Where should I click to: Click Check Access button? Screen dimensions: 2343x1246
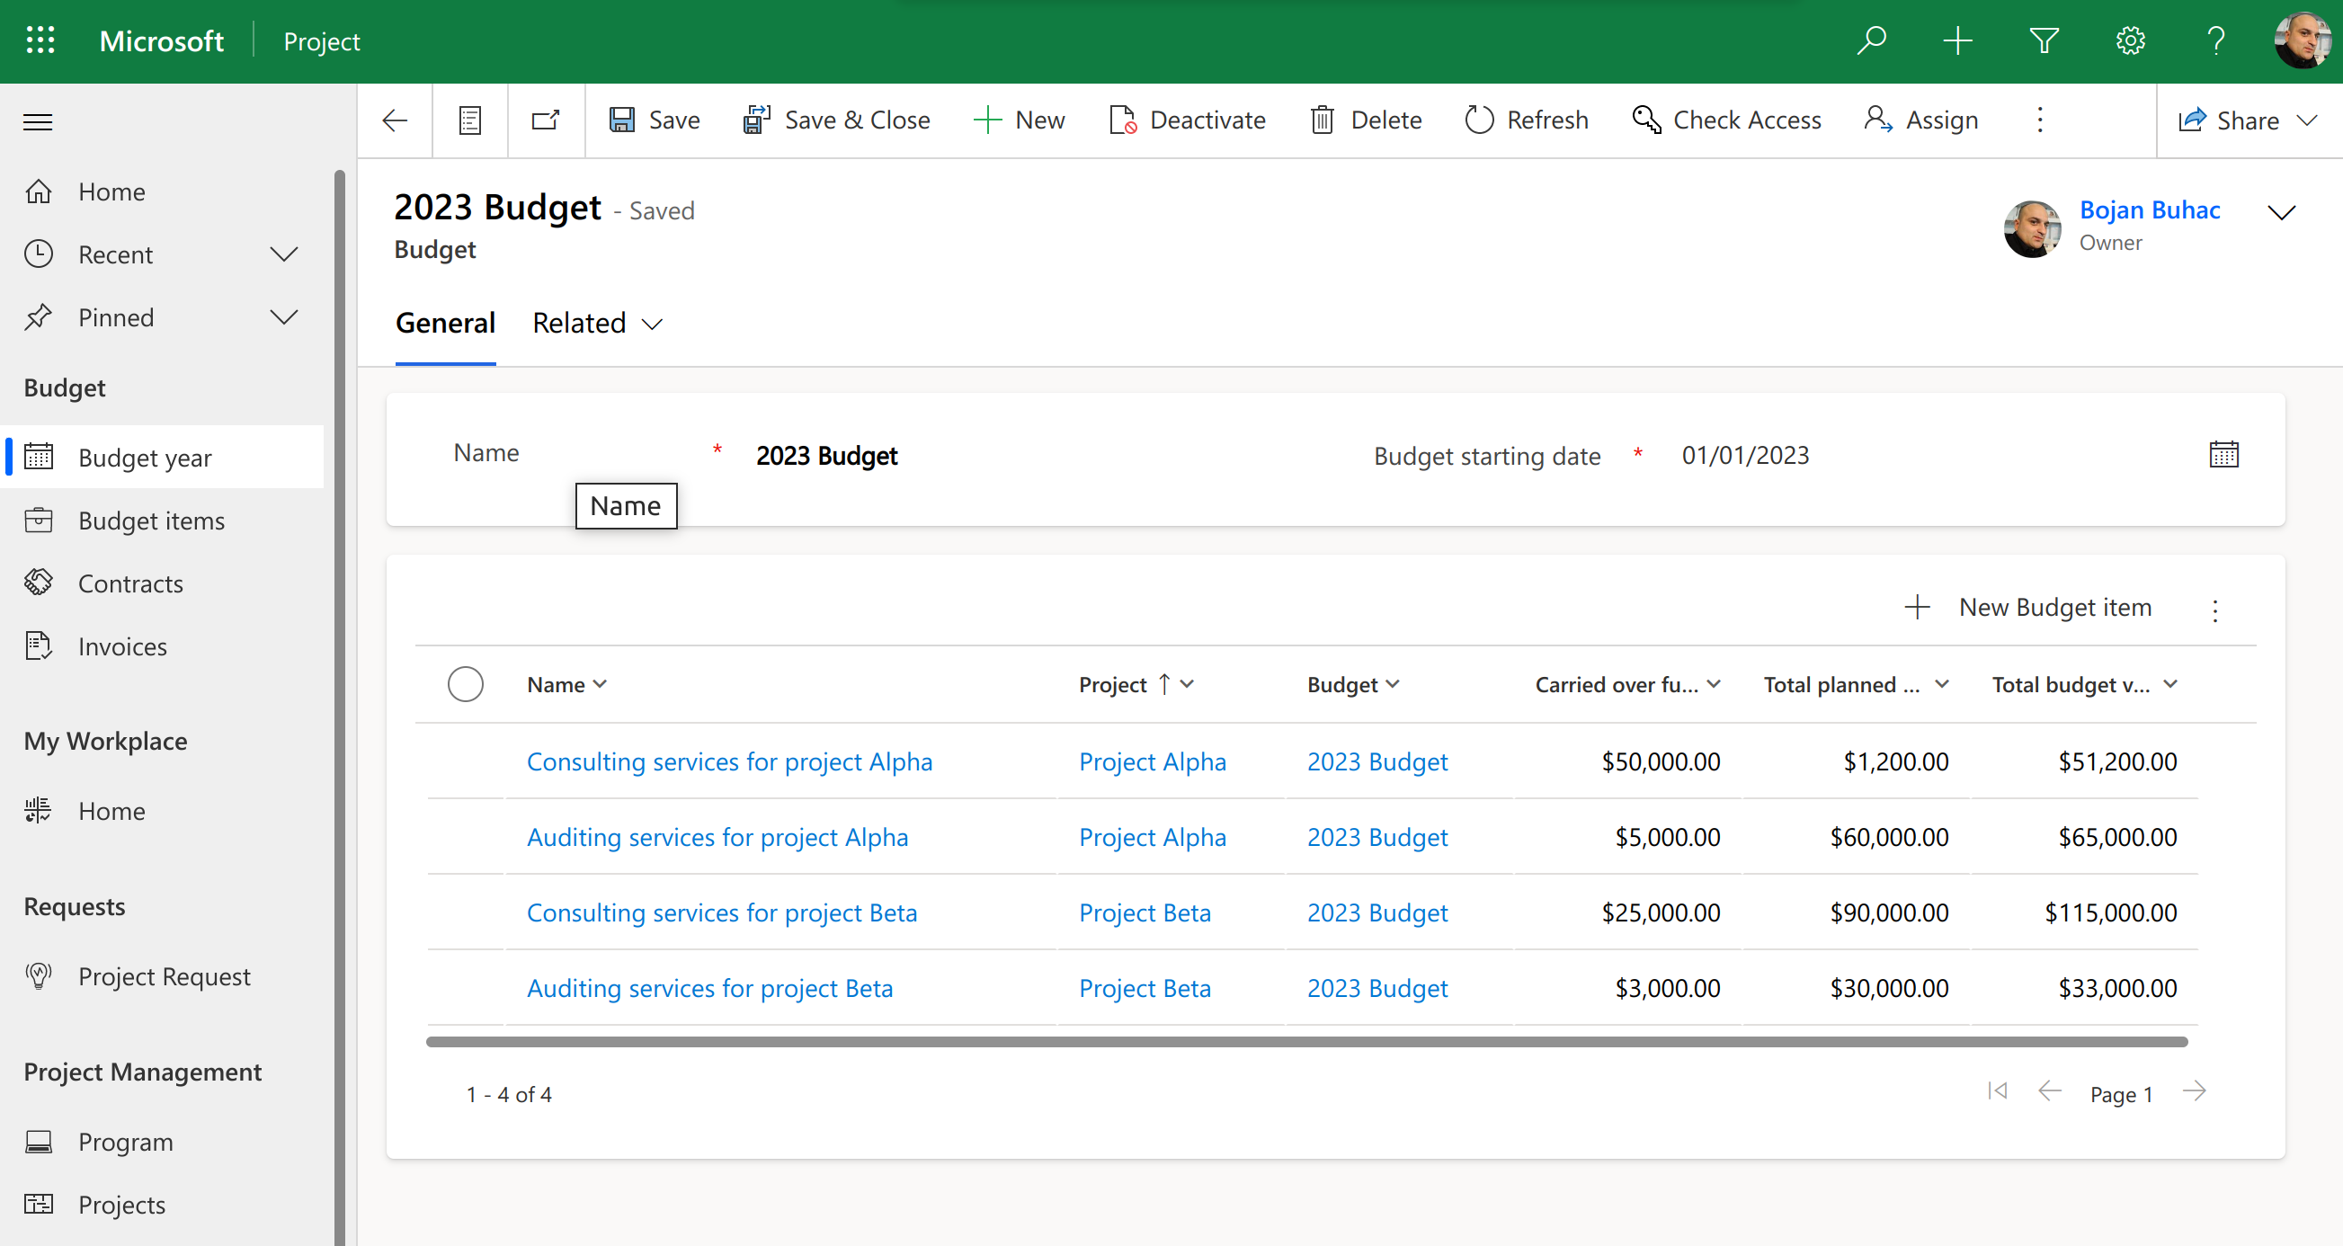(1726, 120)
